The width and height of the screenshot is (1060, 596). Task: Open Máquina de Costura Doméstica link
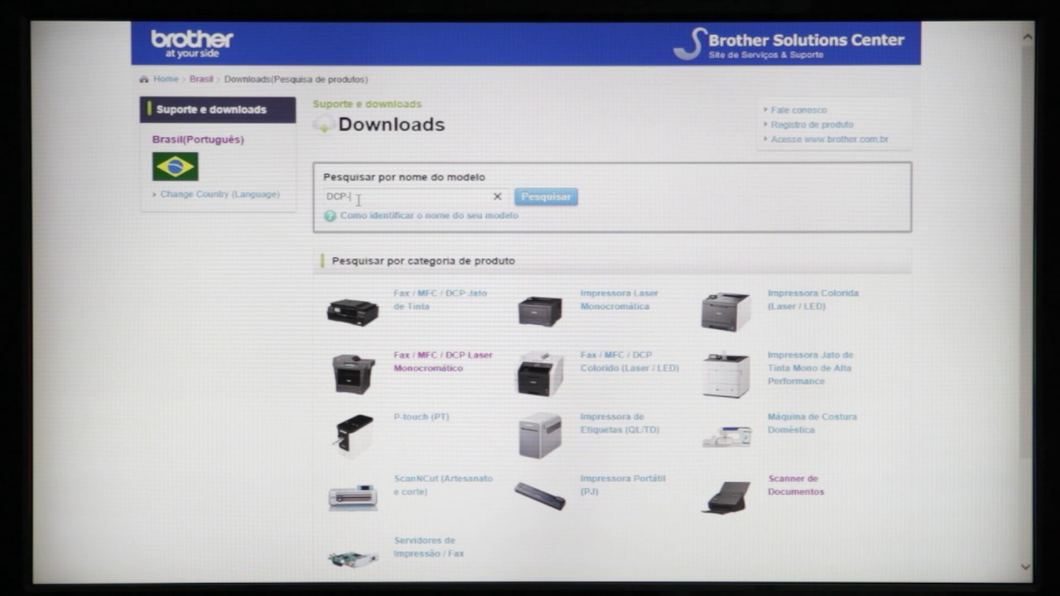[x=812, y=424]
